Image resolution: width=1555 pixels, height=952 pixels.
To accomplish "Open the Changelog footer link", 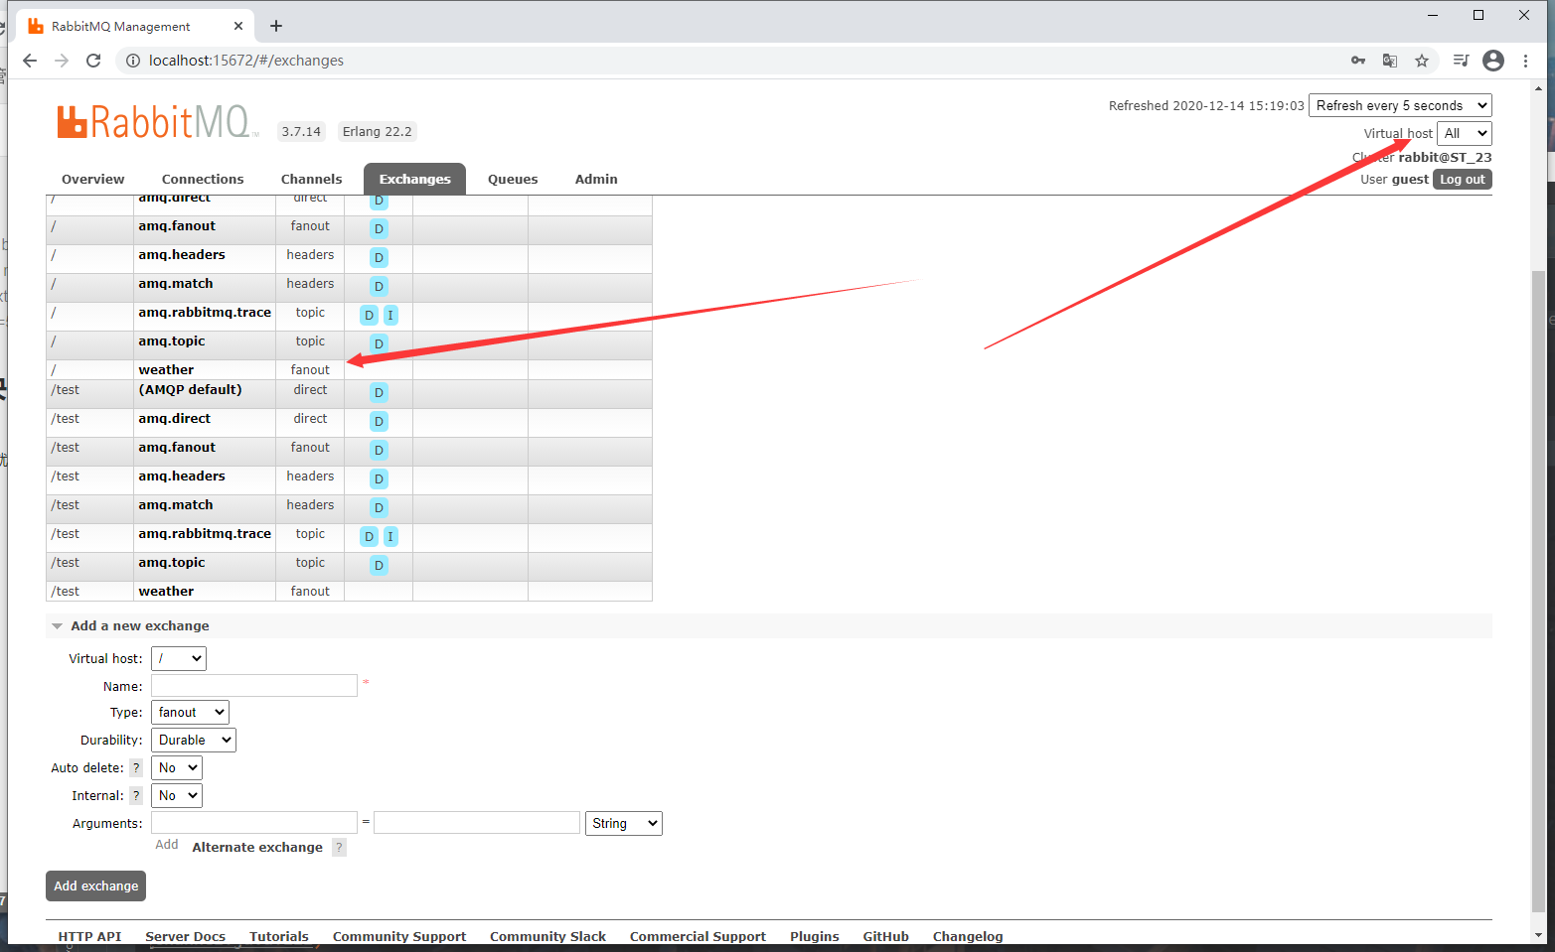I will click(x=968, y=936).
